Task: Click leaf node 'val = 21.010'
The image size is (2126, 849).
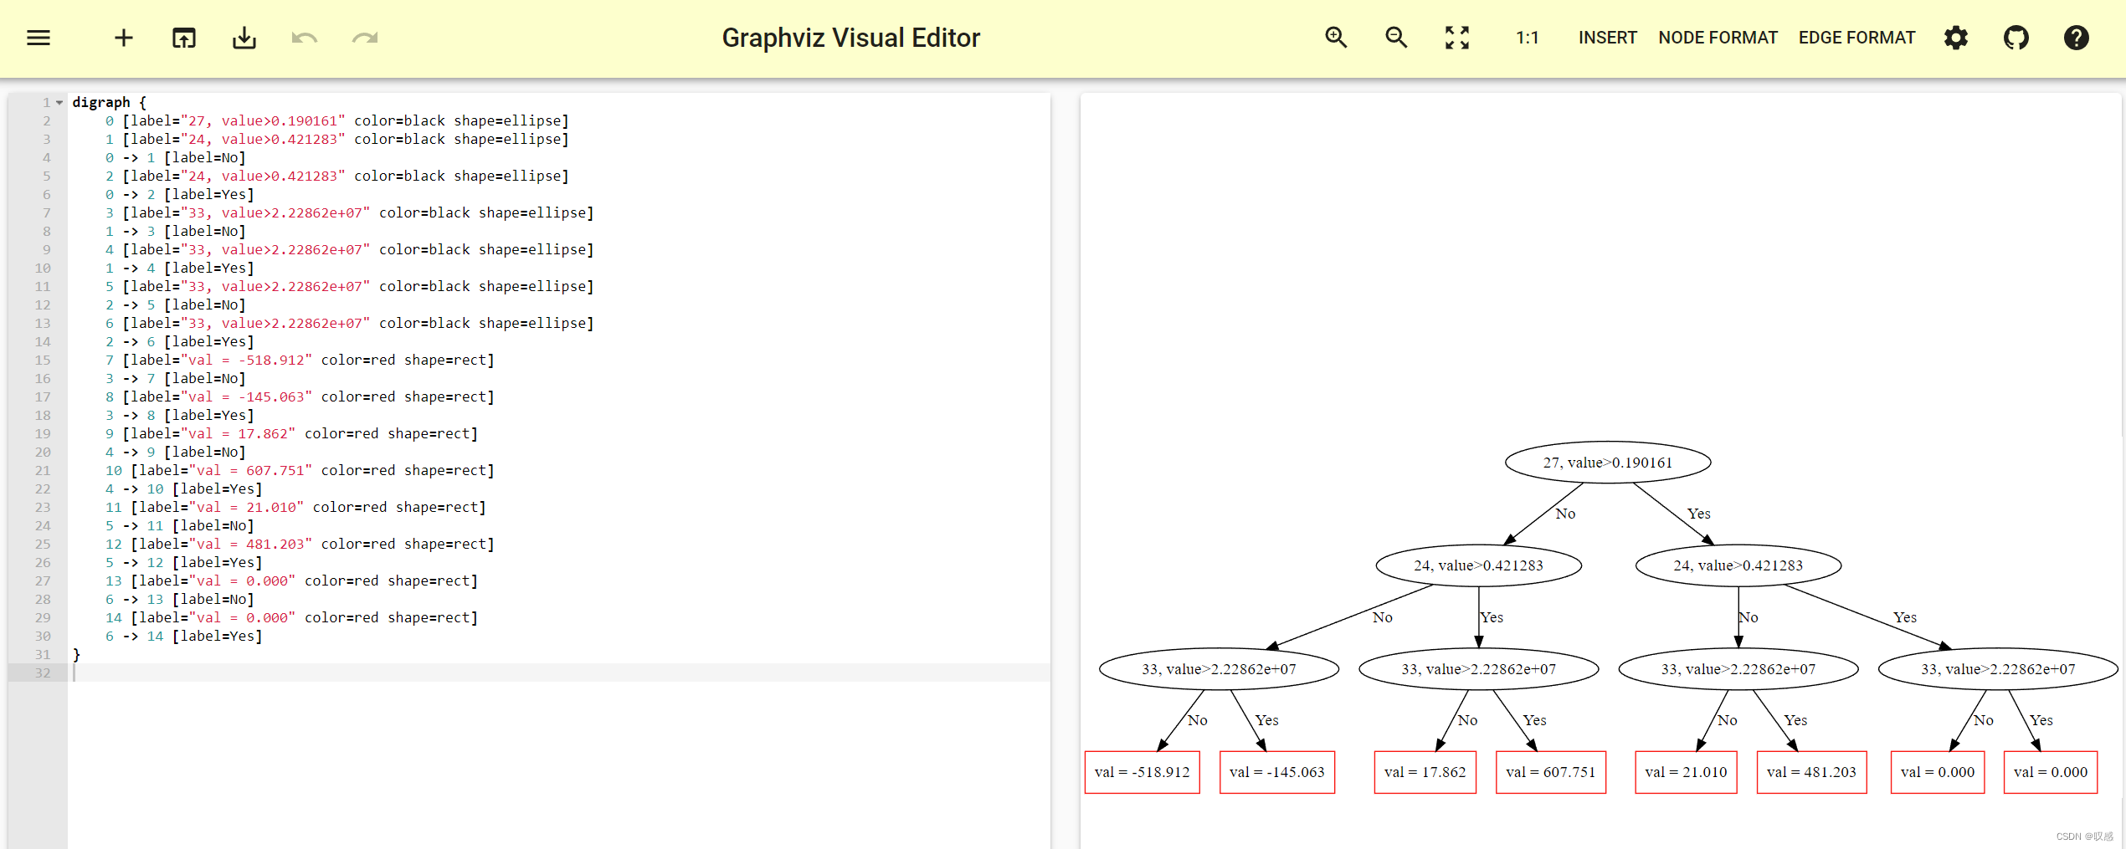Action: pyautogui.click(x=1687, y=772)
